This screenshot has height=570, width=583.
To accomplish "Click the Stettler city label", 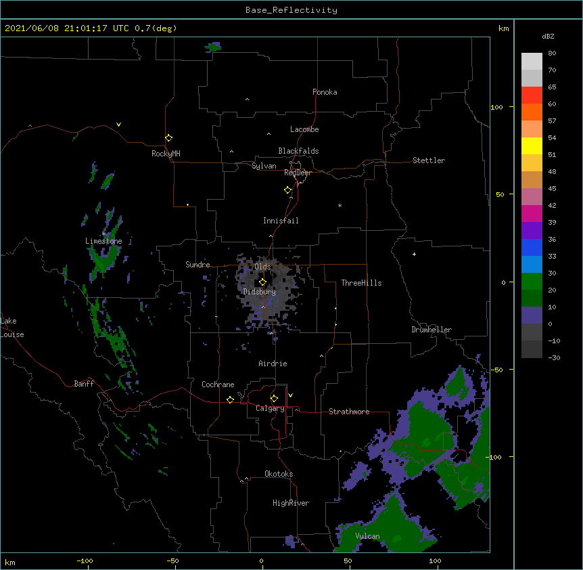I will point(429,160).
